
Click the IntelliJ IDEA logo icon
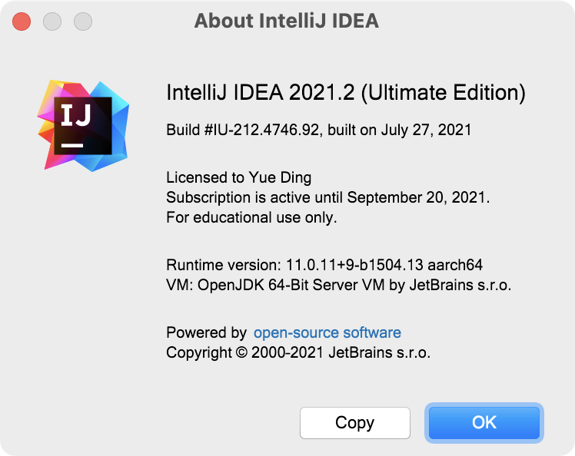84,124
